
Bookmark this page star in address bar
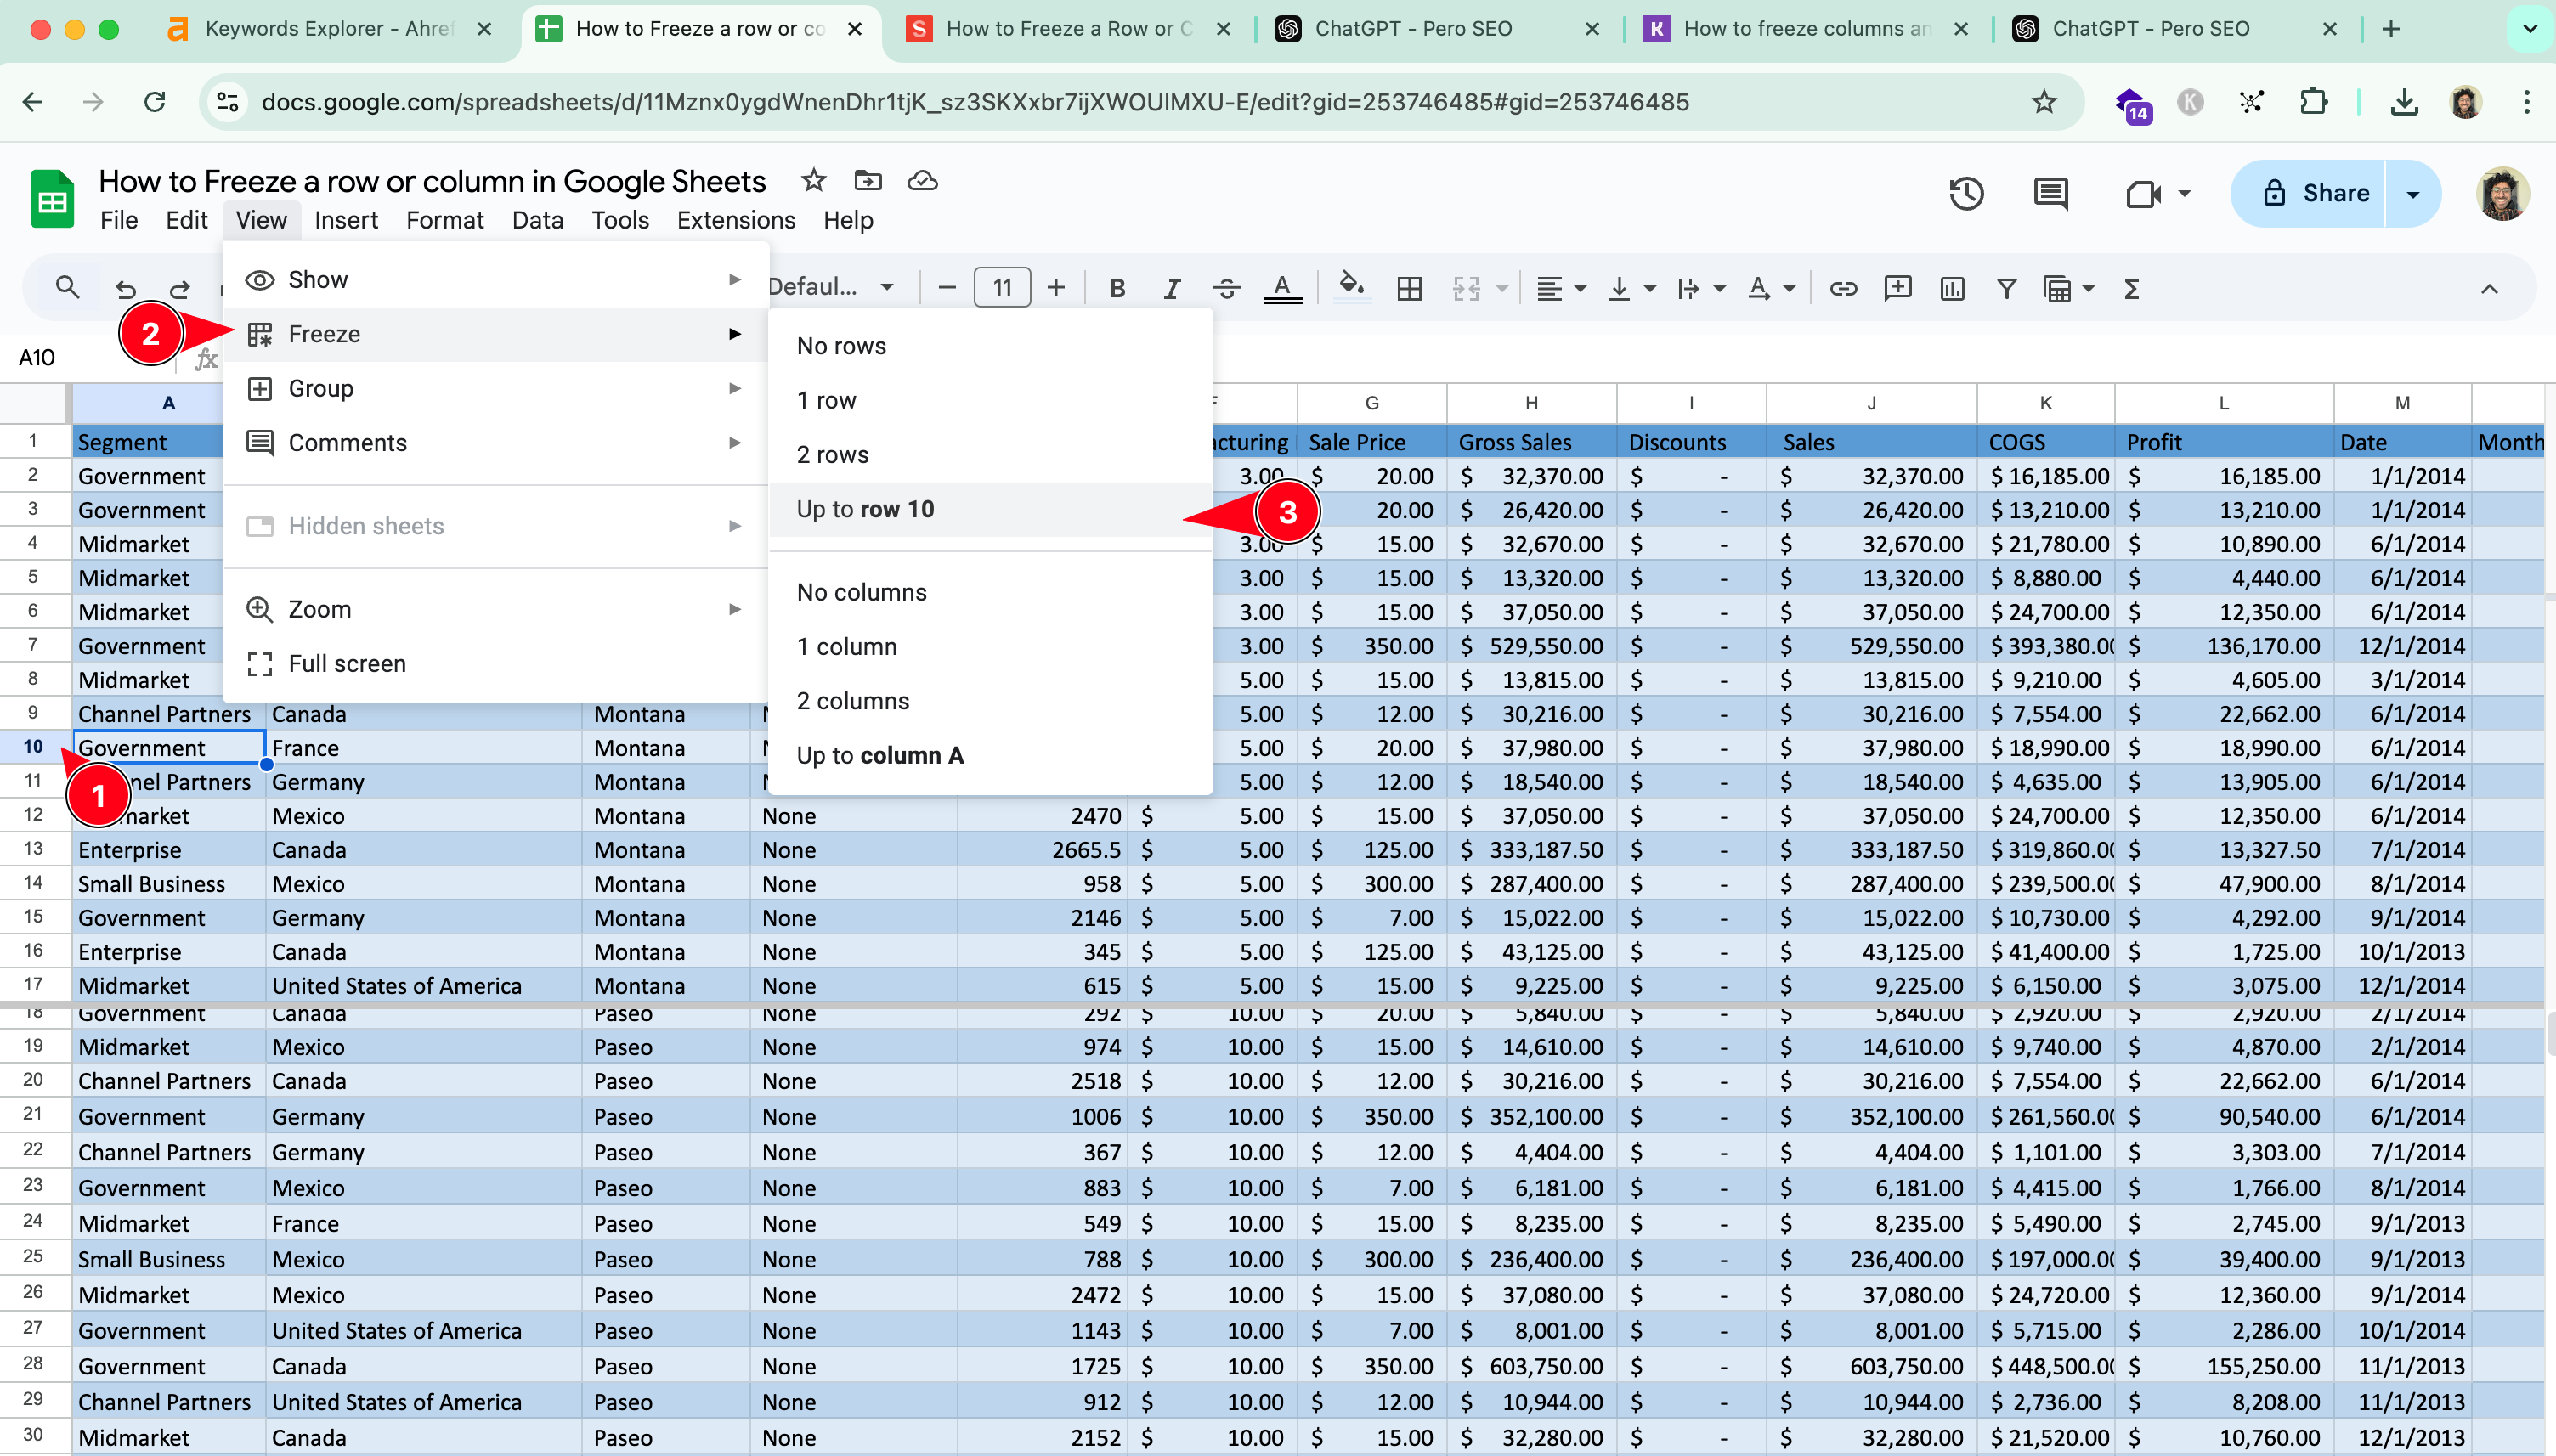click(2044, 101)
